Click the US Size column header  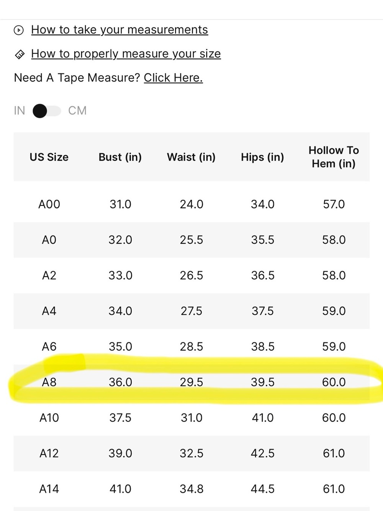[49, 157]
